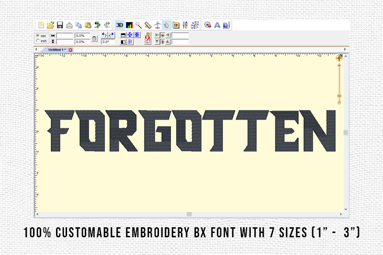
Task: Switch to the Untitled 1 tab
Action: [x=56, y=50]
